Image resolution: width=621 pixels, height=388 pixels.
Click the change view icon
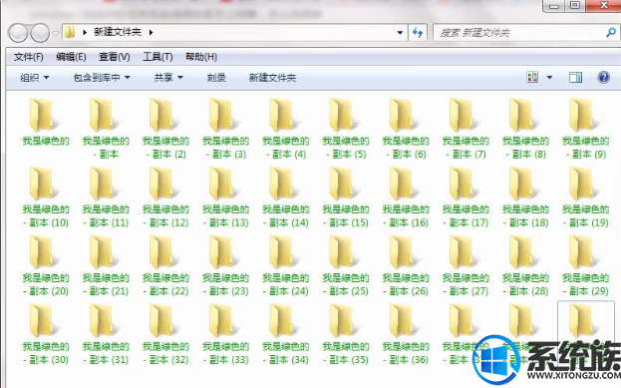[x=532, y=77]
